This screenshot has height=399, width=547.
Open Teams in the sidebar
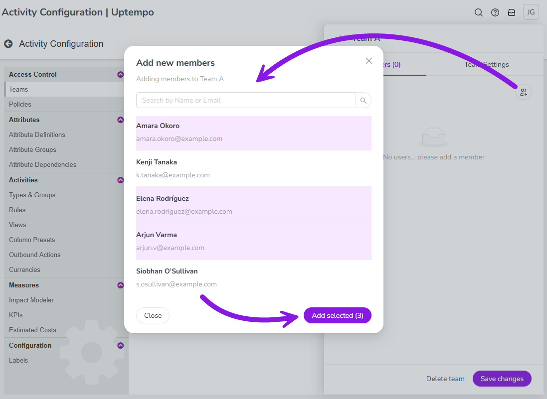(x=64, y=90)
